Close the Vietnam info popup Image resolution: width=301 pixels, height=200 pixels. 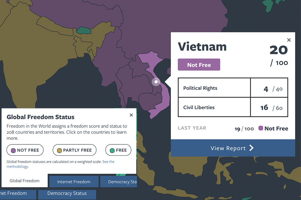pos(289,40)
